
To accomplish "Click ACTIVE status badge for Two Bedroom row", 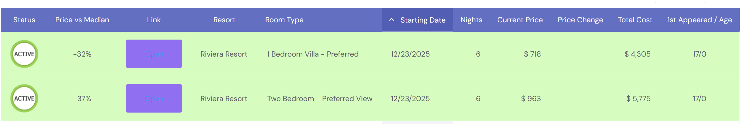I will tap(24, 98).
